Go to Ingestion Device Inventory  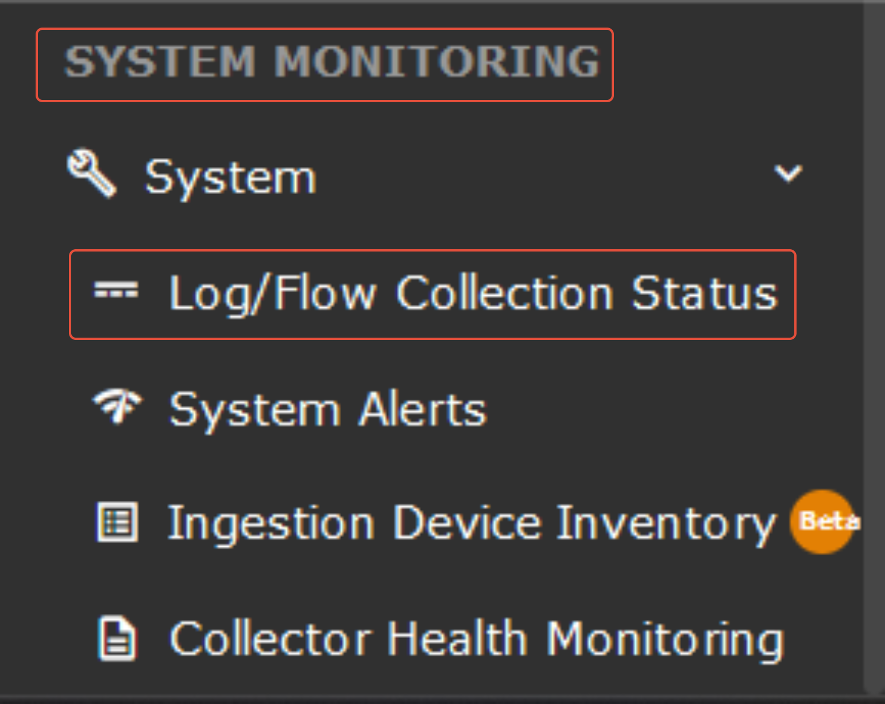pos(471,523)
